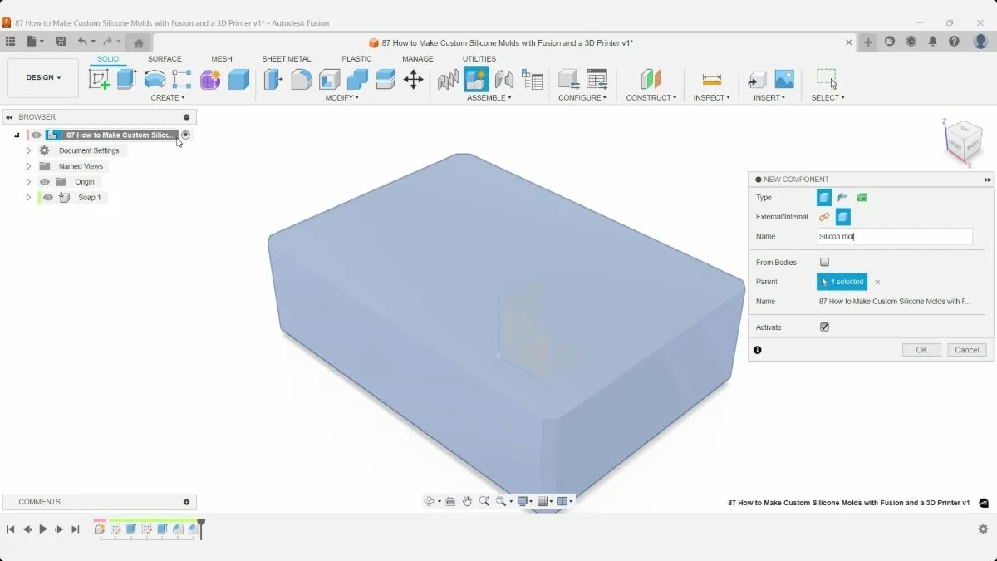Screen dimensions: 997x561
Task: Select the Pan hand tool in navigation bar
Action: (x=468, y=501)
